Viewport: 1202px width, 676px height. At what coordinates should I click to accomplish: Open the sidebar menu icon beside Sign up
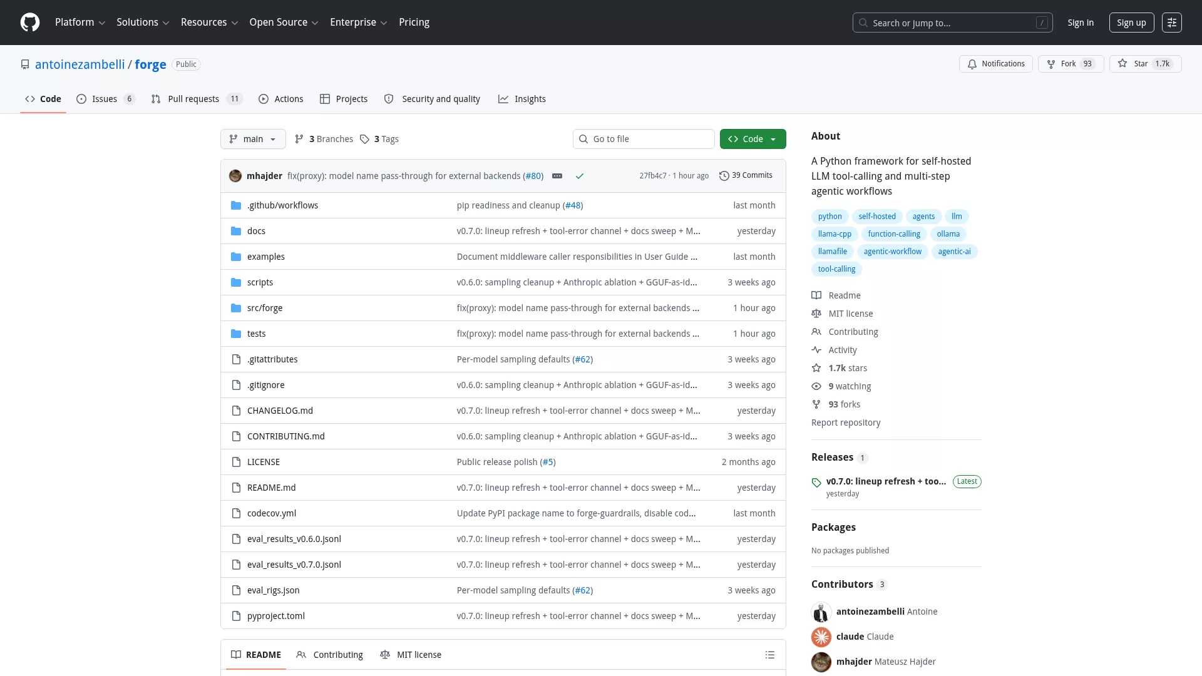[x=1172, y=23]
